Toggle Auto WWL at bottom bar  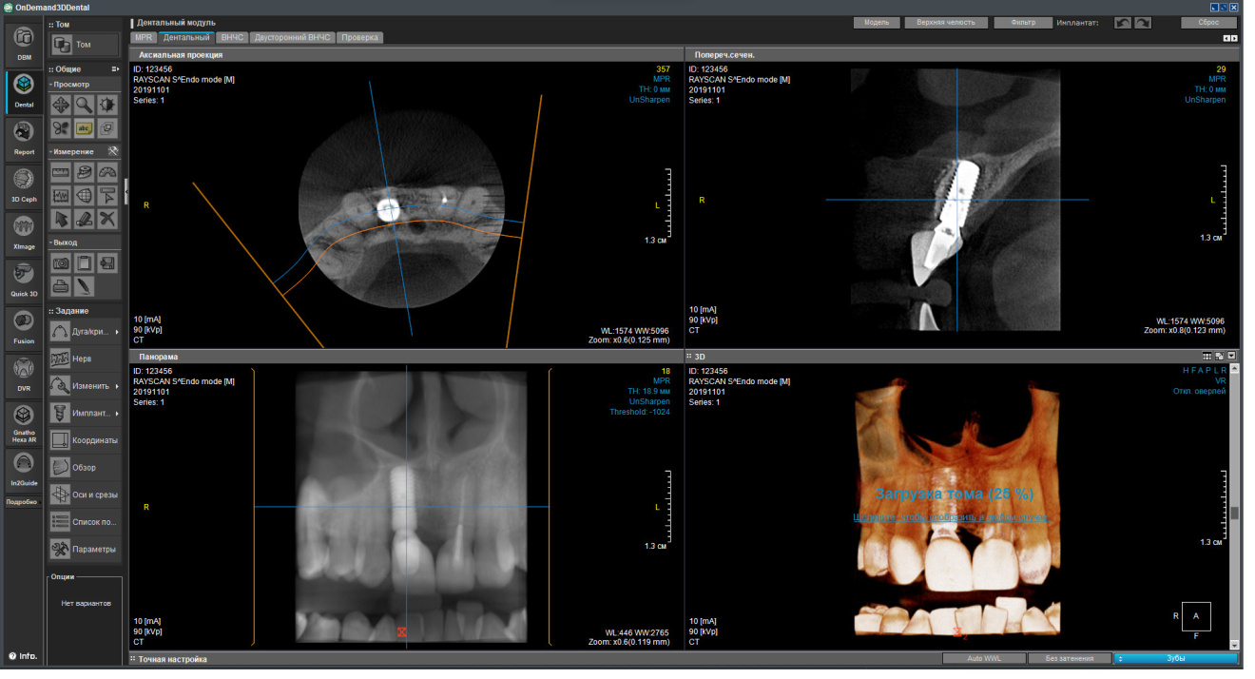click(984, 658)
